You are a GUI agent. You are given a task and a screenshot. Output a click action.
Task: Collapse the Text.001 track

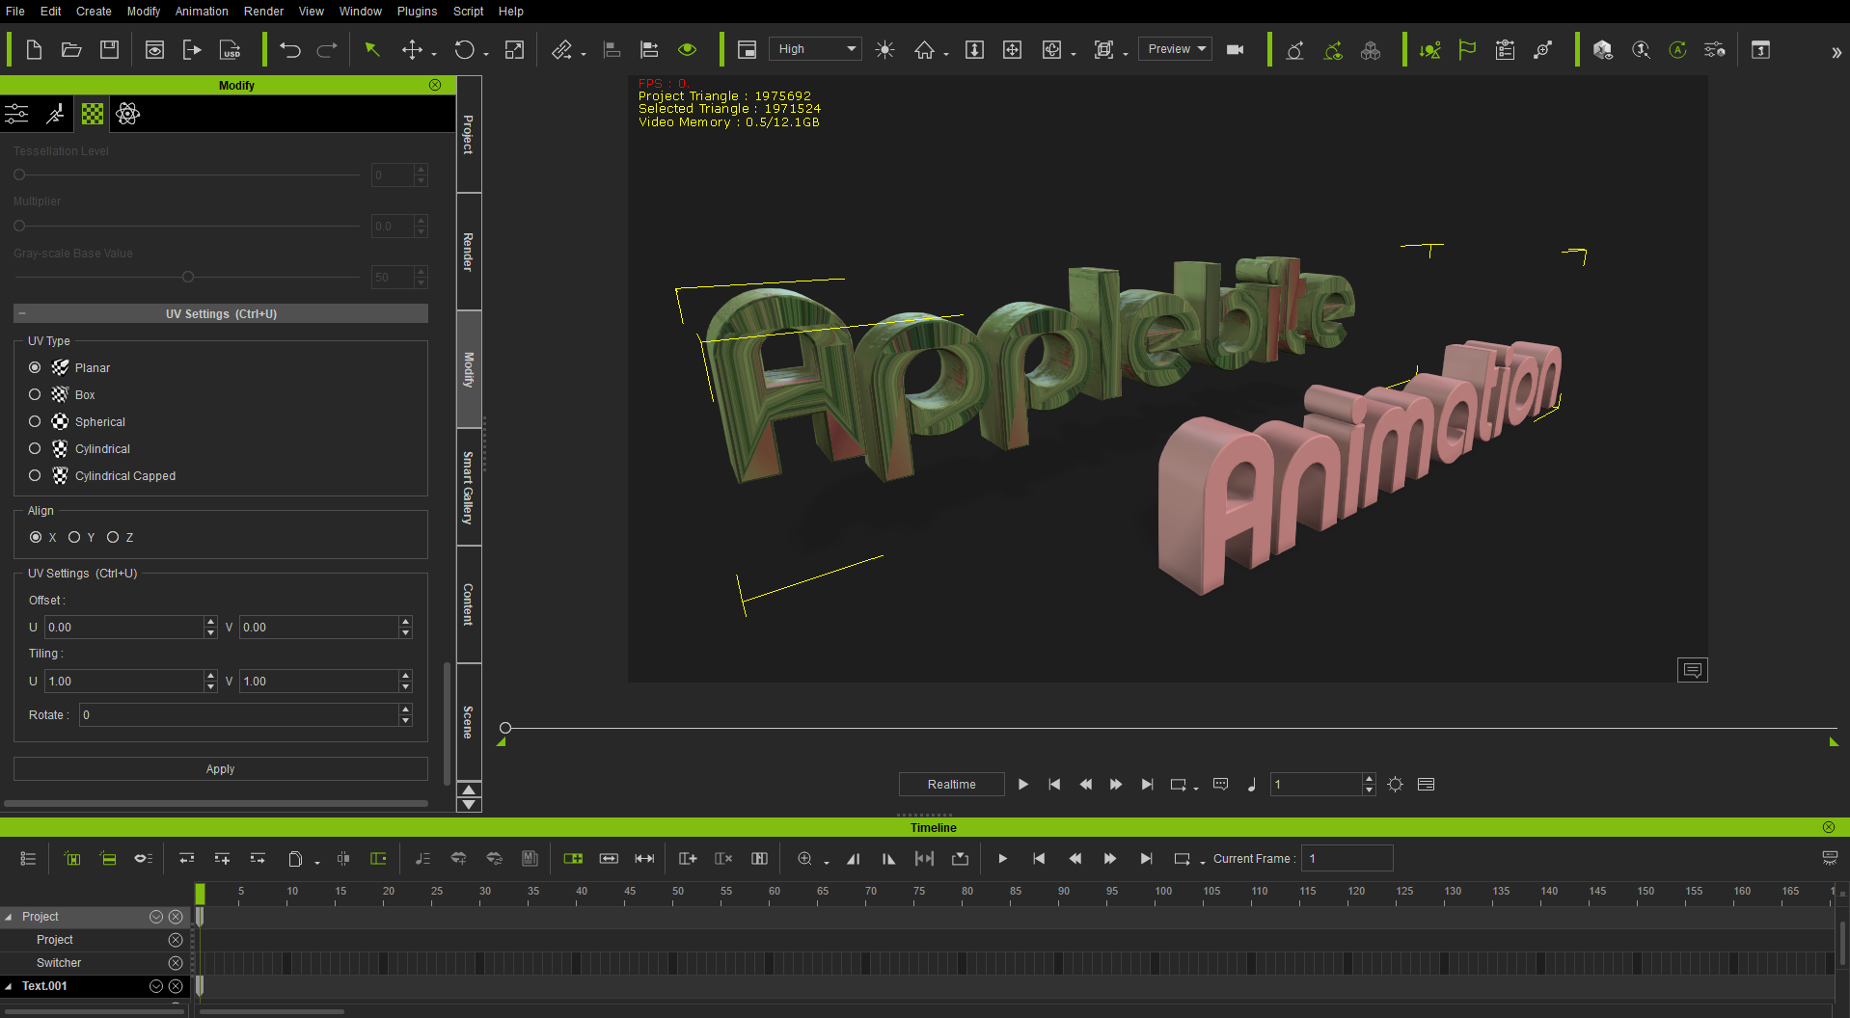point(9,986)
